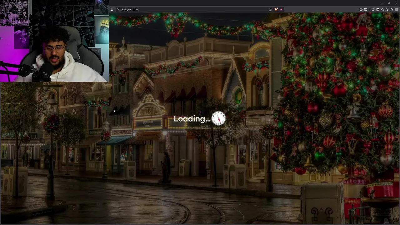The image size is (400, 225).
Task: Open the extensions puzzle-piece icon
Action: coord(361,9)
